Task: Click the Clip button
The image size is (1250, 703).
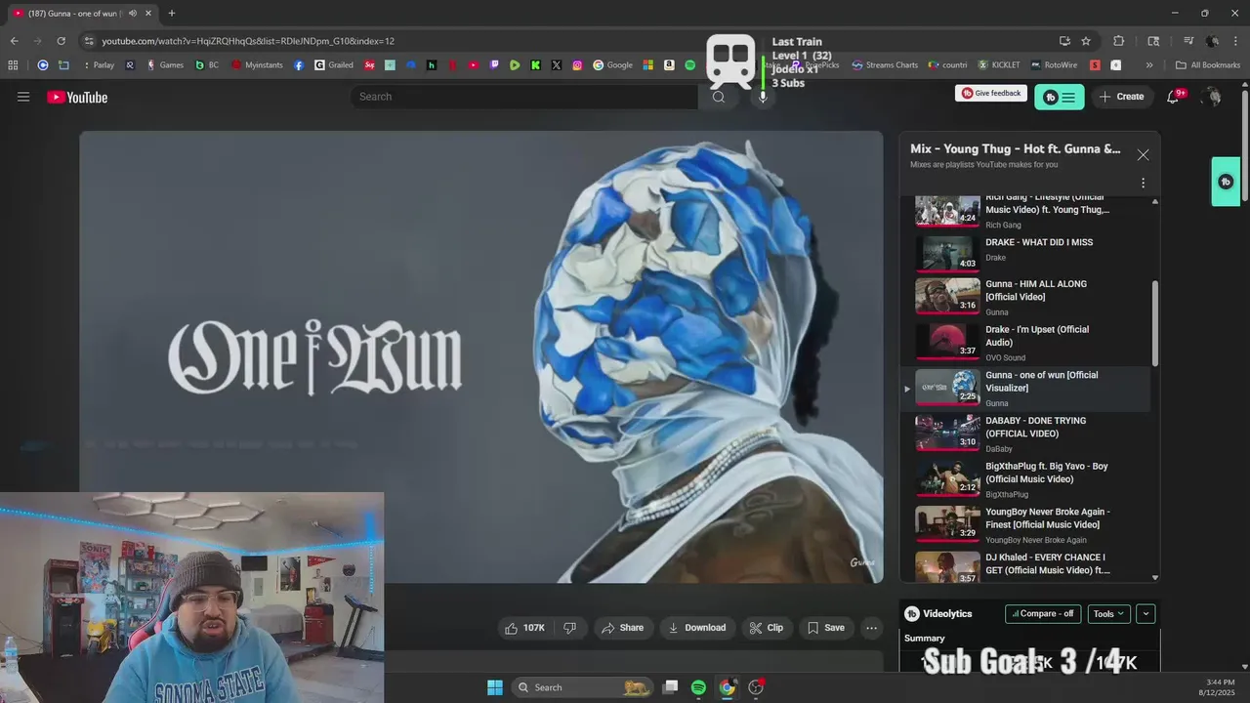Action: tap(767, 628)
